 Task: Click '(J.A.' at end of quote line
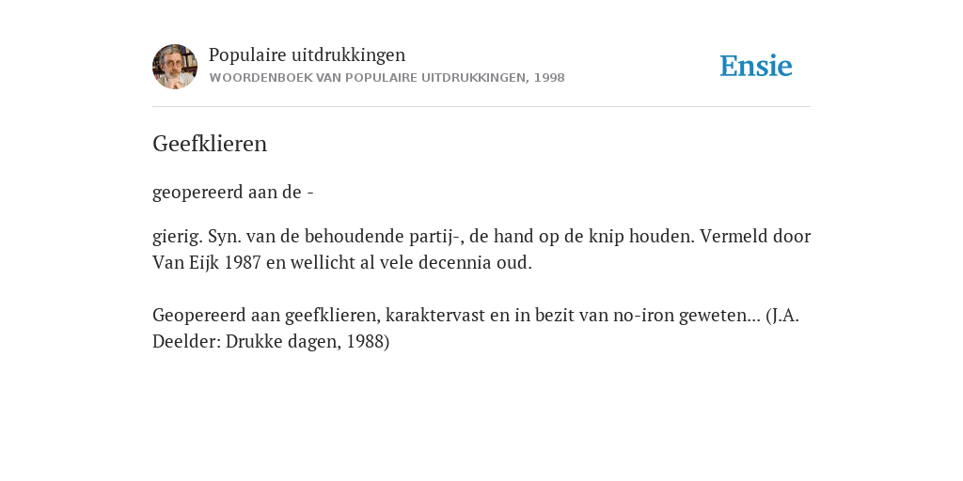pos(782,316)
